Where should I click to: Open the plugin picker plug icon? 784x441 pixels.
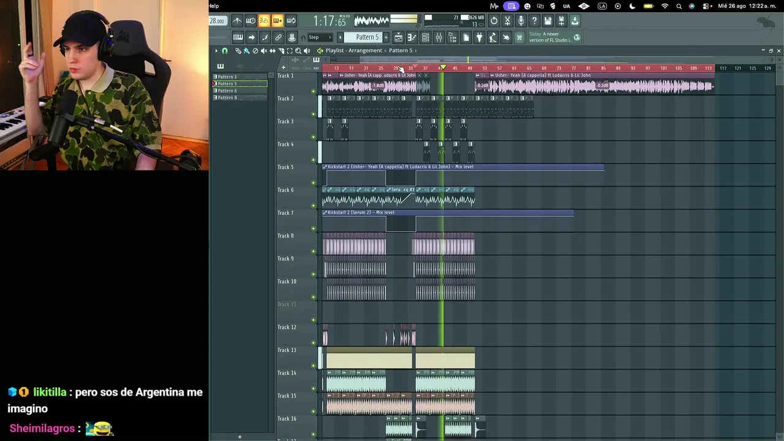[x=480, y=38]
